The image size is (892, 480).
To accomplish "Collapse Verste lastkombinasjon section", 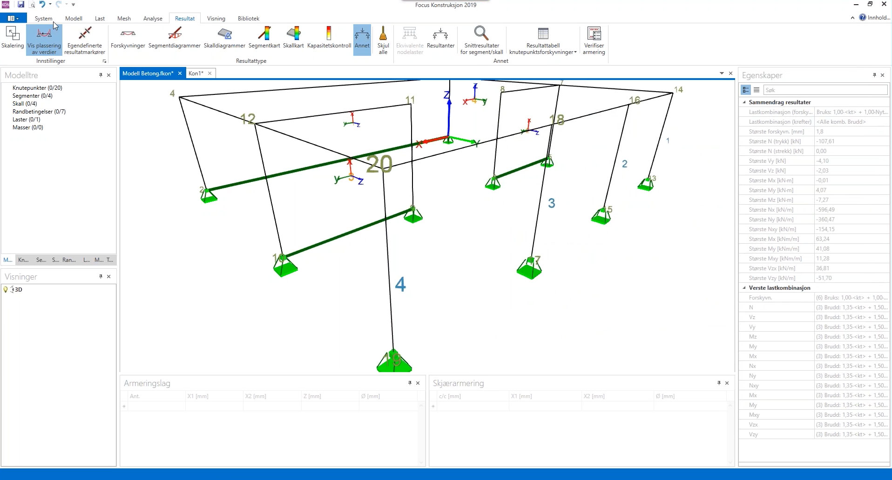I will (x=744, y=288).
